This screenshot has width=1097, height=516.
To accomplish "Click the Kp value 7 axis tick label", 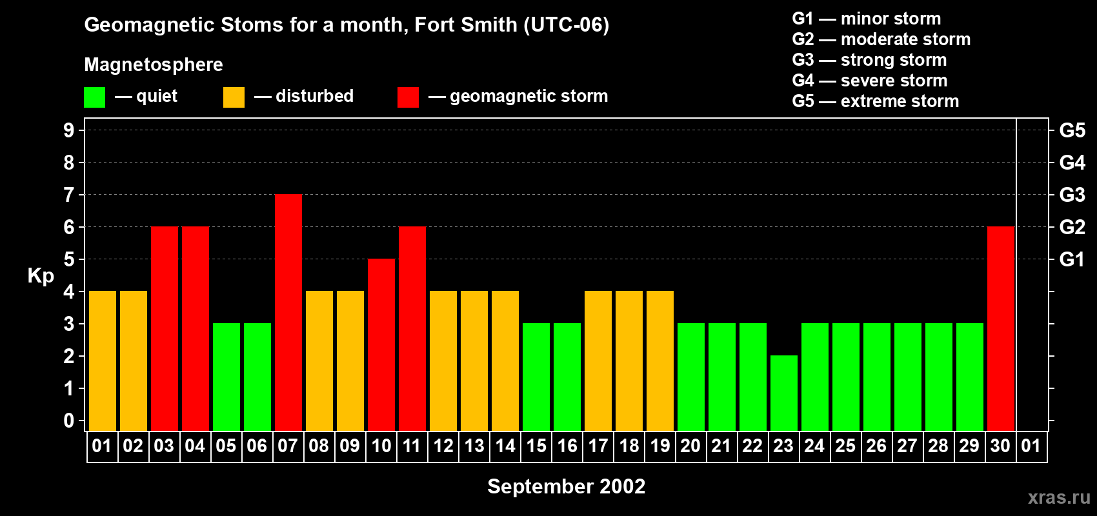I will coord(69,195).
